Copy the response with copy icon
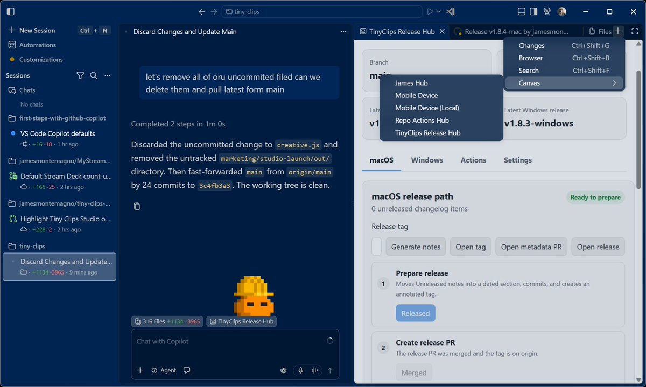The height and width of the screenshot is (387, 646). (x=137, y=206)
